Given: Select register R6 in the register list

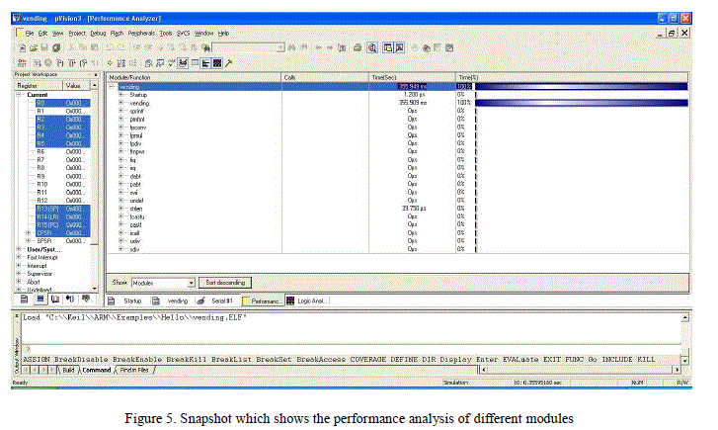Looking at the screenshot, I should [x=40, y=151].
